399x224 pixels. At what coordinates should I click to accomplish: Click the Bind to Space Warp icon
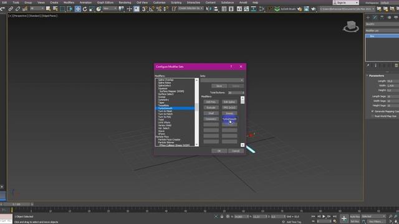pos(25,9)
